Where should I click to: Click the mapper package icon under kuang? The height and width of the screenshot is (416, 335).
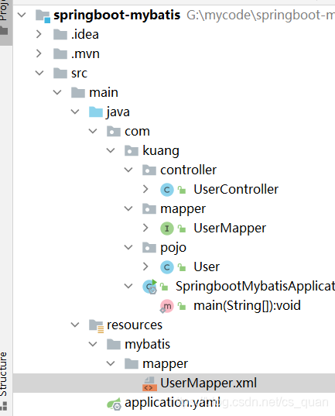(149, 209)
